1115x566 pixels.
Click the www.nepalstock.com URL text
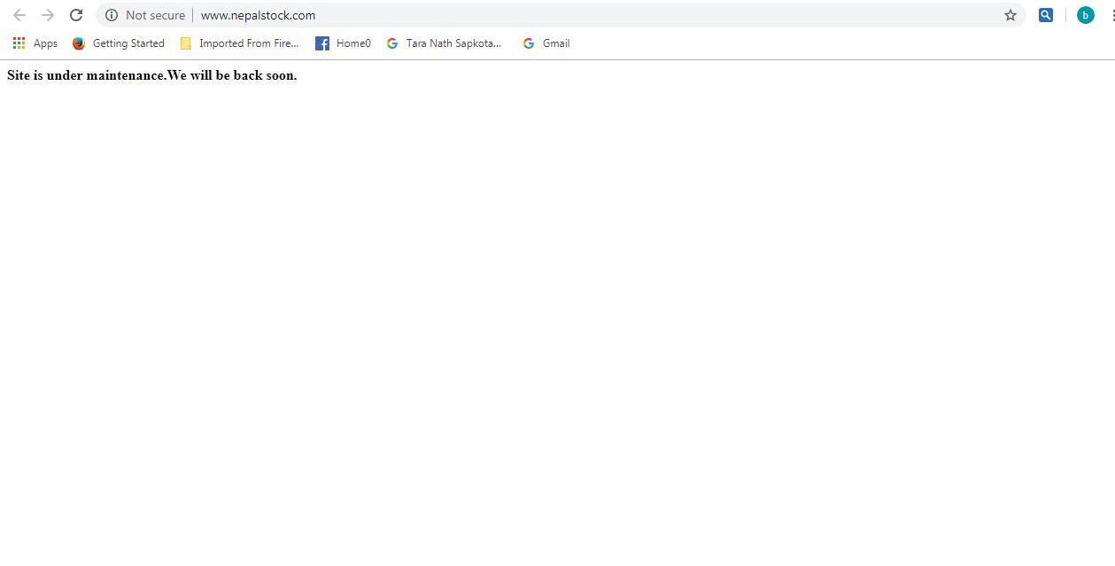point(258,15)
